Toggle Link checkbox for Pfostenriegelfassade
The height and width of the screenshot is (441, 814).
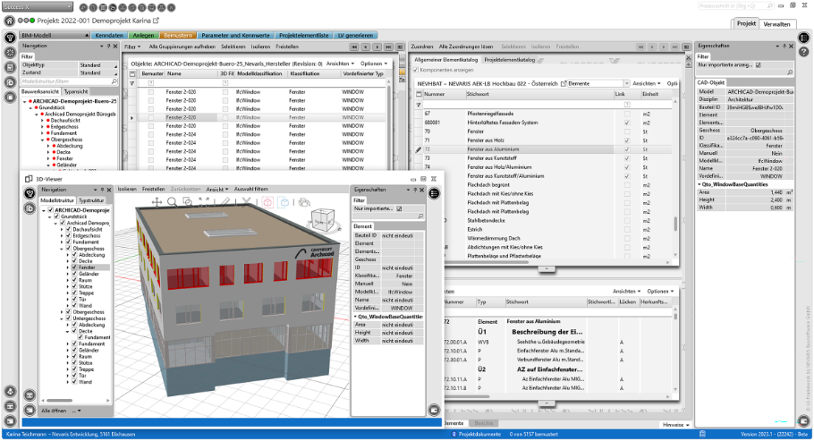click(x=627, y=114)
